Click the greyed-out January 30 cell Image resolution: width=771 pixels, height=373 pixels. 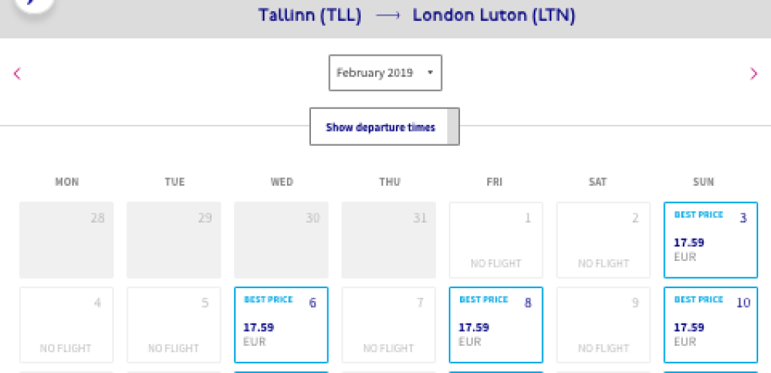coord(281,240)
